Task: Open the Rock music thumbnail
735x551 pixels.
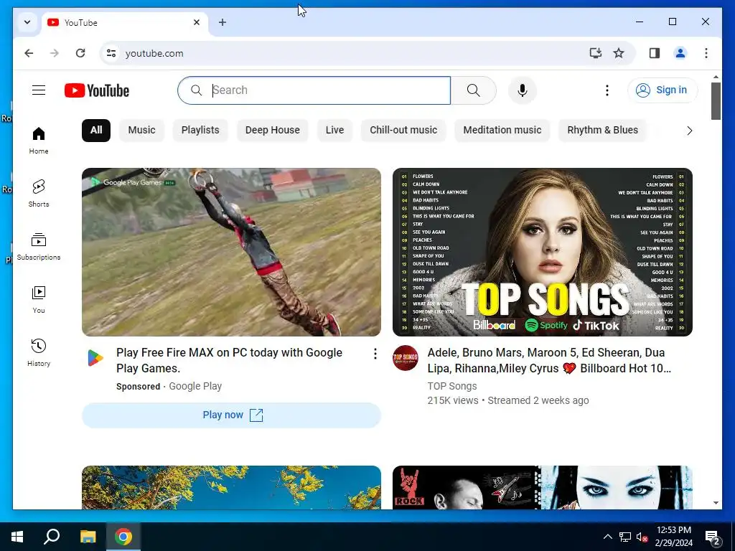Action: 543,487
